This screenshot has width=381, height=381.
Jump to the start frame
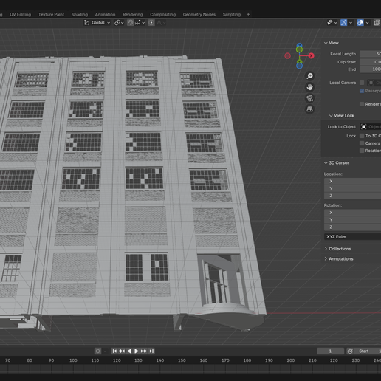tap(114, 351)
